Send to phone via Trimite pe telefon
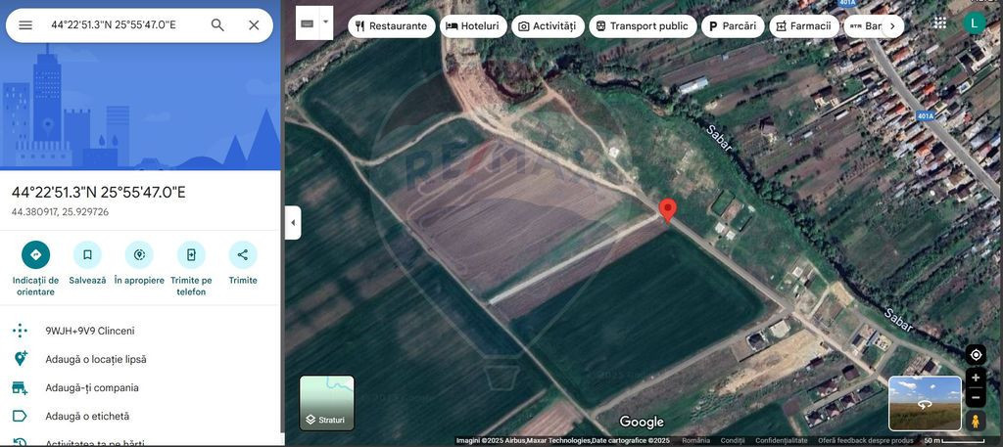This screenshot has height=447, width=1003. tap(191, 255)
